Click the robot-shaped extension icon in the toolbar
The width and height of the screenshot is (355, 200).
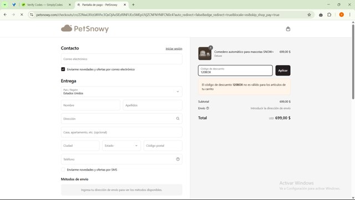coord(321,15)
